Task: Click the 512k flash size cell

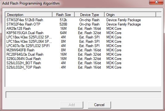Action: coord(63,20)
